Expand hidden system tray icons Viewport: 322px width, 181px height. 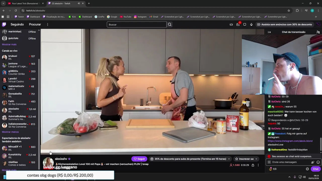pyautogui.click(x=289, y=177)
